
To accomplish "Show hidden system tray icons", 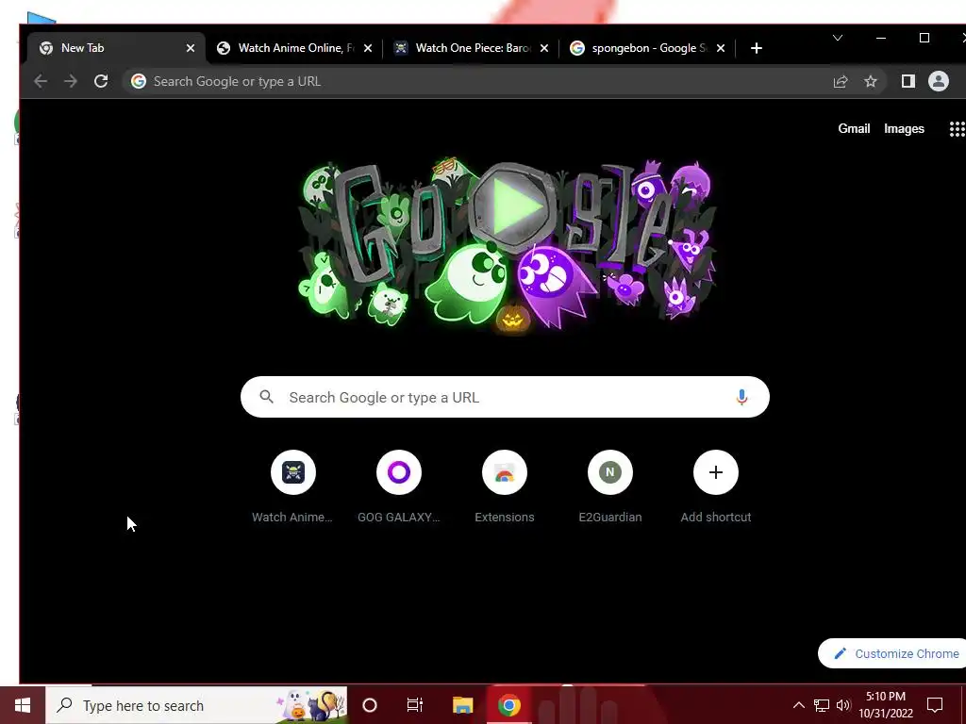I will 798,705.
